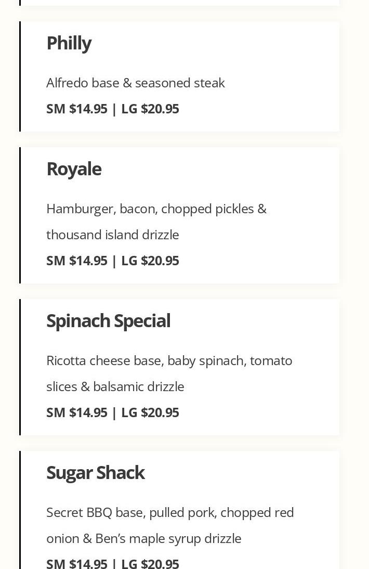Click the Secret BBQ base description line
Screen dimensions: 369x569
(170, 512)
